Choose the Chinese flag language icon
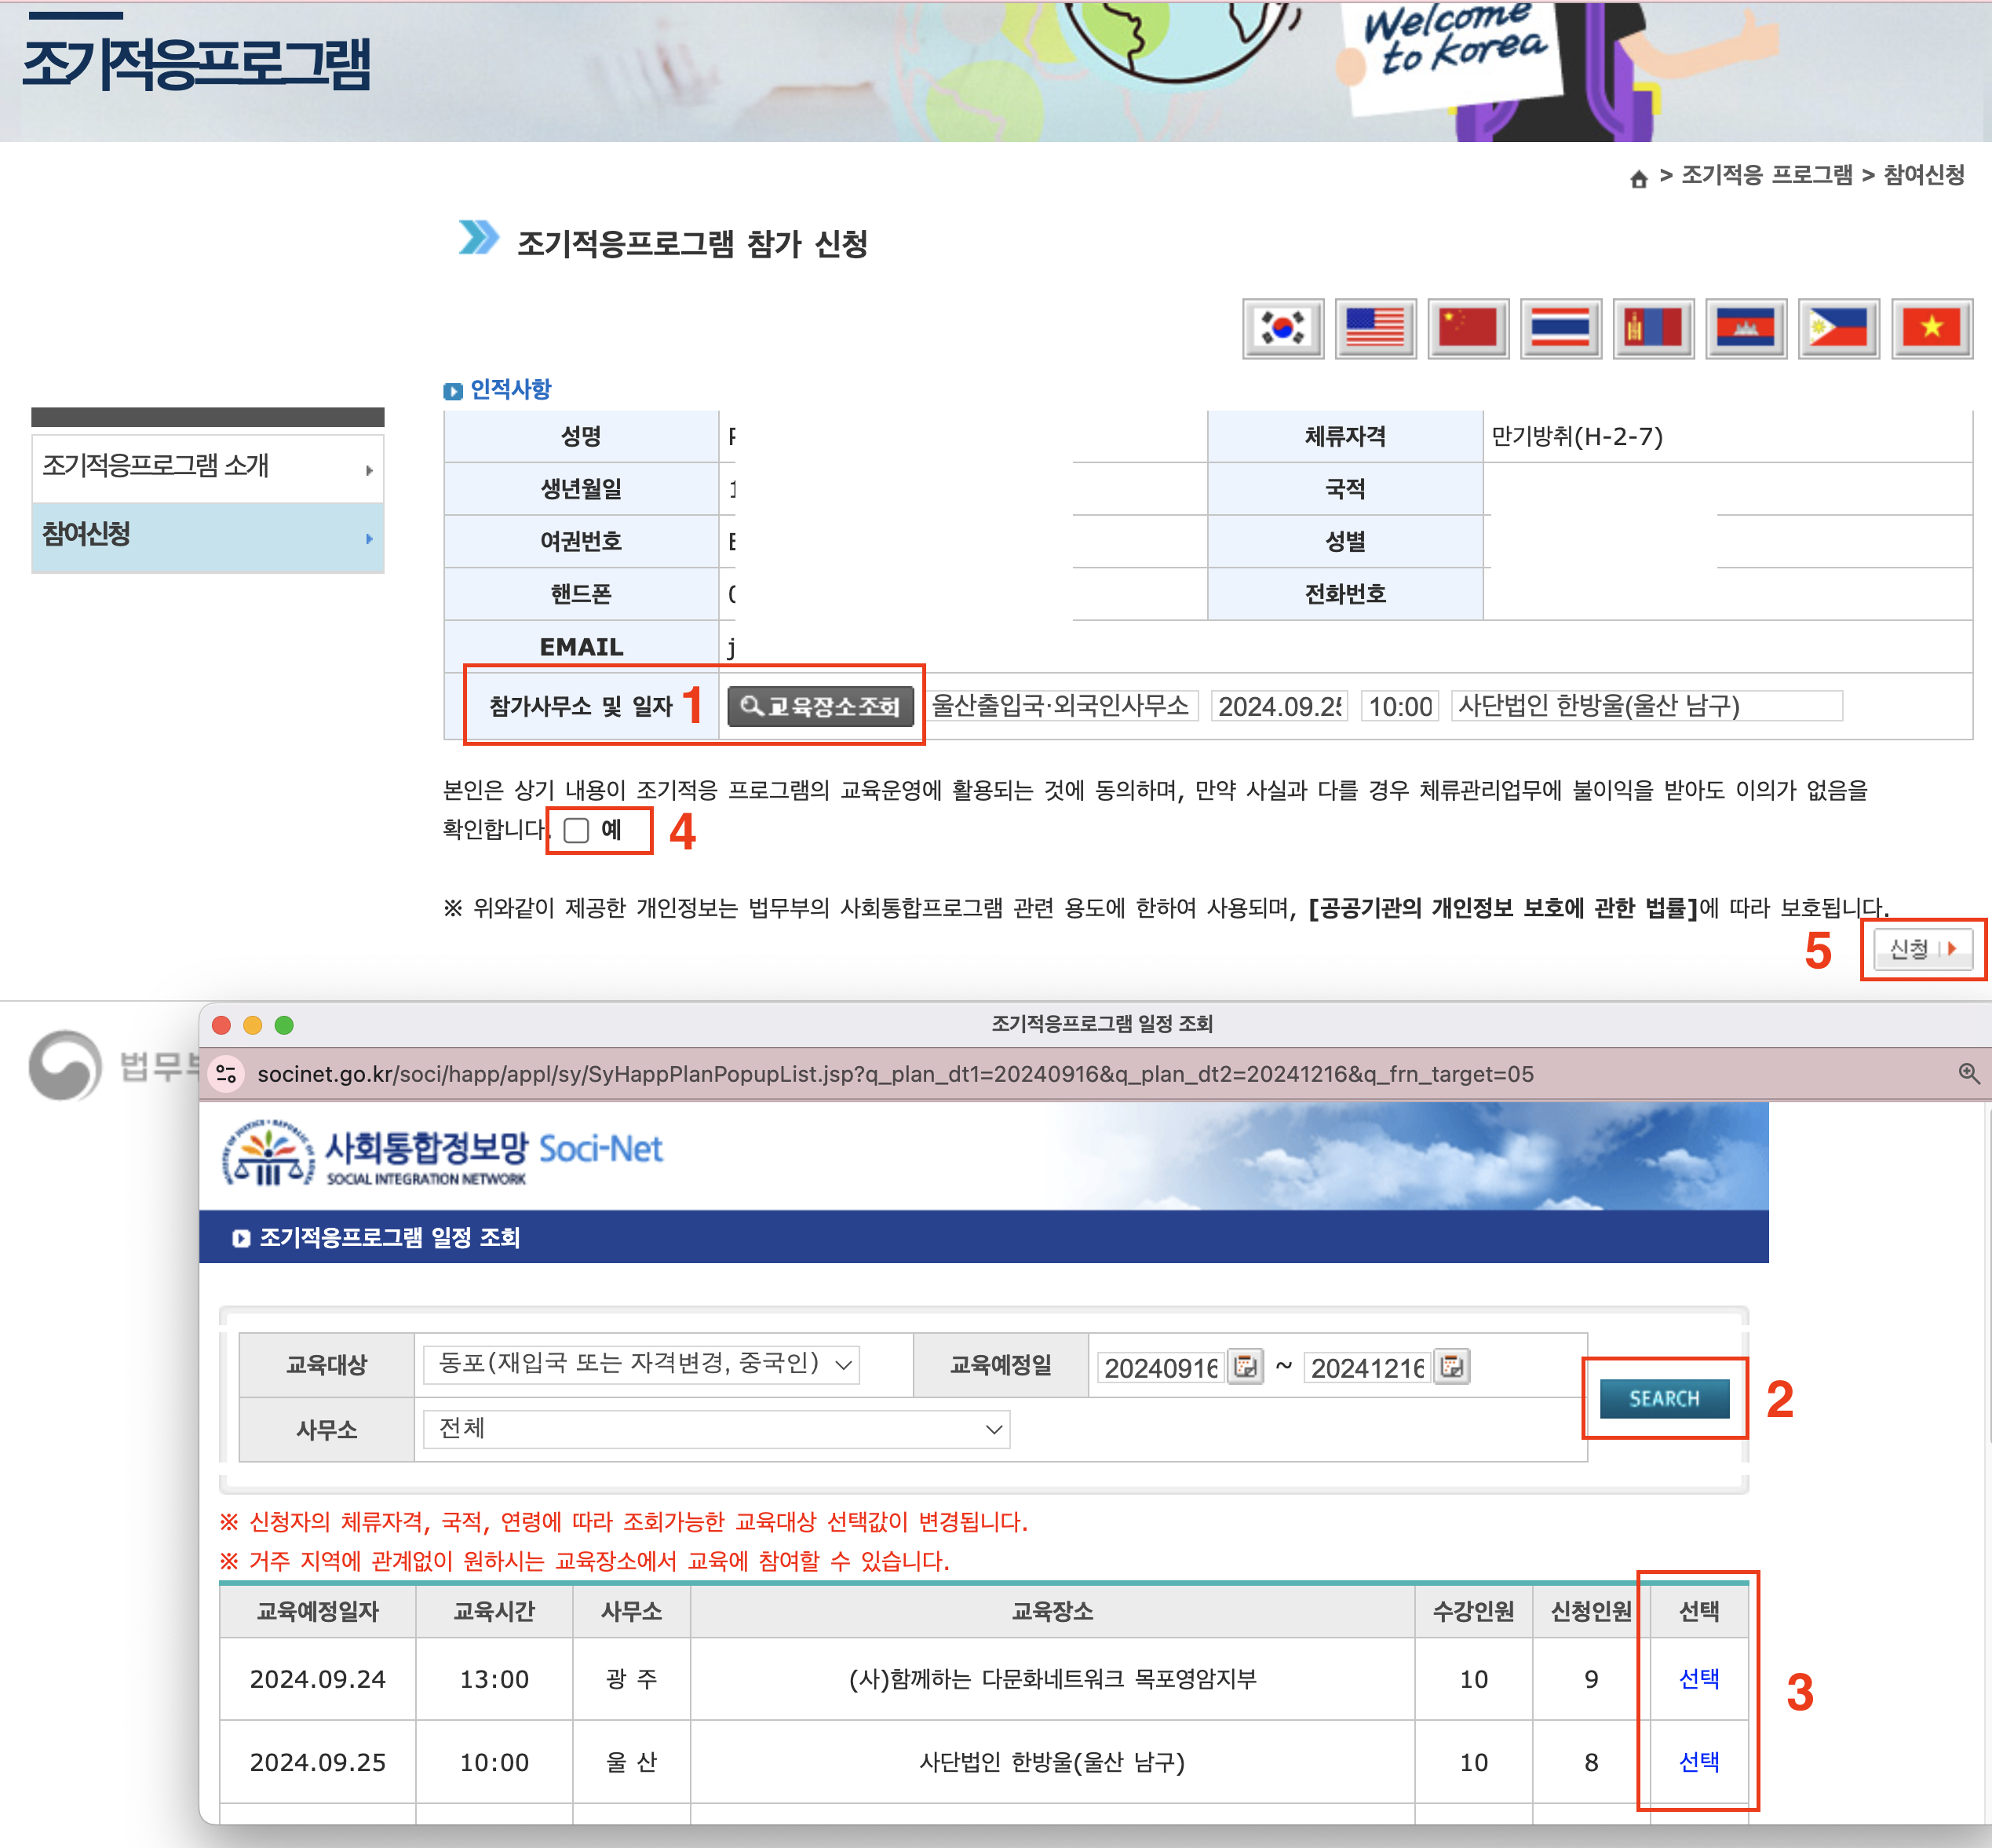The width and height of the screenshot is (1992, 1848). [x=1467, y=328]
